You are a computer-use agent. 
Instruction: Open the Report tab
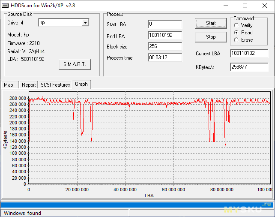[x=29, y=85]
